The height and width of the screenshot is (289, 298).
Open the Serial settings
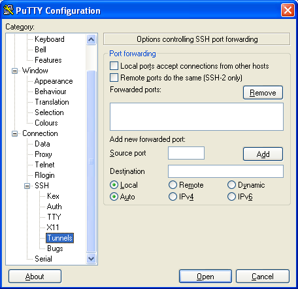43,259
